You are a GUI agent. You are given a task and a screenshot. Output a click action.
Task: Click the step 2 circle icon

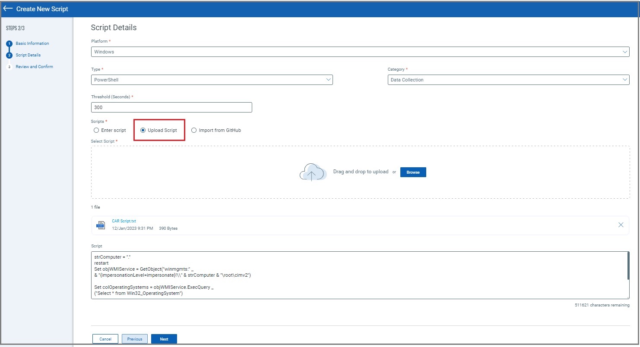point(9,55)
